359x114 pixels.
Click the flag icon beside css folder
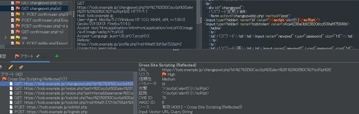(x=18, y=38)
